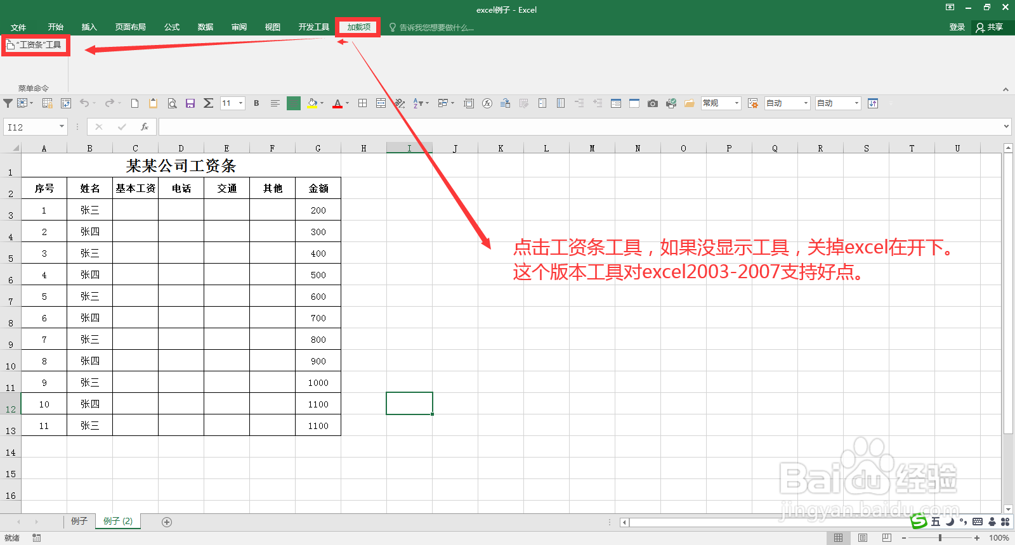Expand the formula bar chevron
Viewport: 1015px width, 545px height.
1006,127
